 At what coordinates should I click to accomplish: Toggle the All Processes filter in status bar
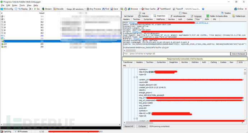coord(21,132)
